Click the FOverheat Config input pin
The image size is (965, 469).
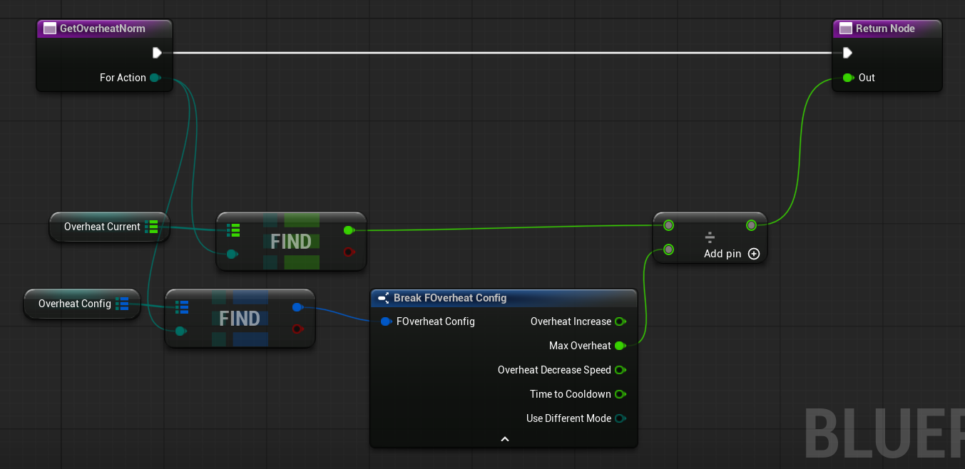[386, 321]
